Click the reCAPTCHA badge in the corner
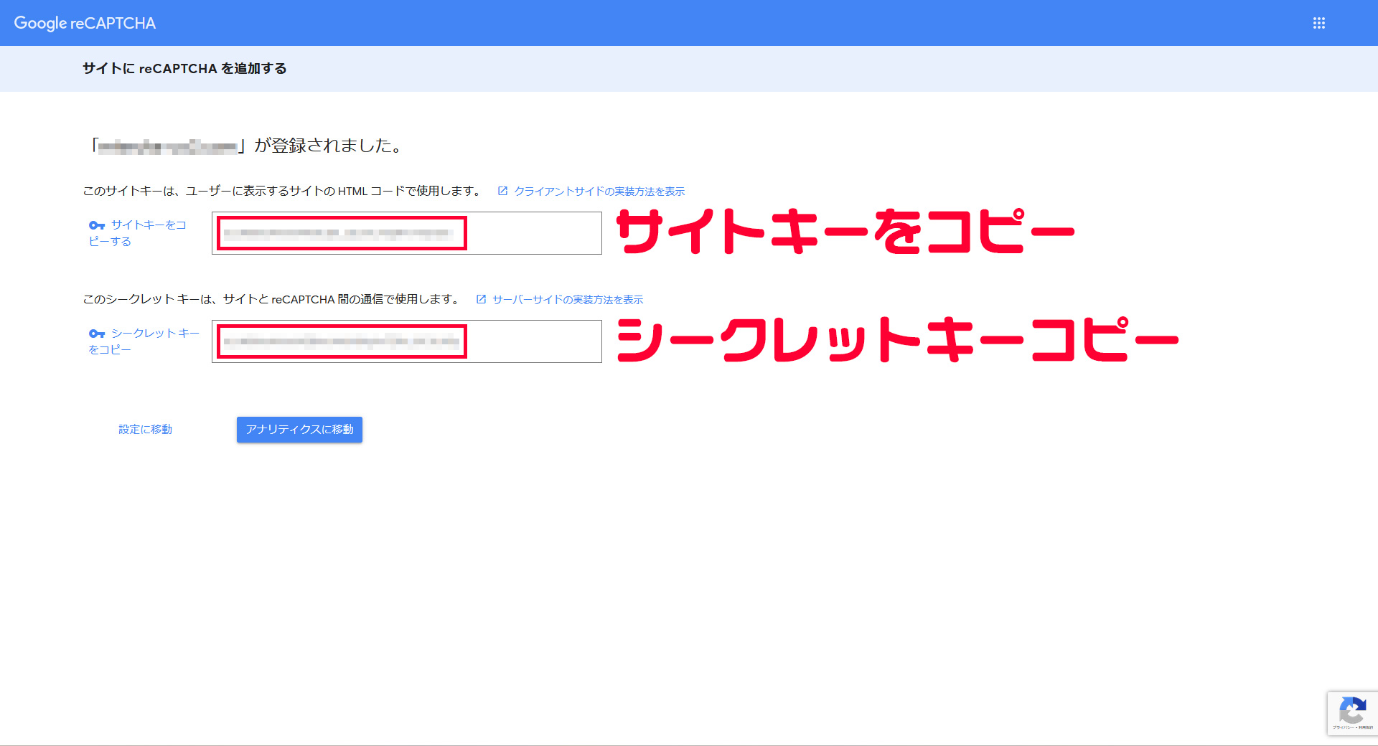This screenshot has height=746, width=1378. [x=1352, y=714]
